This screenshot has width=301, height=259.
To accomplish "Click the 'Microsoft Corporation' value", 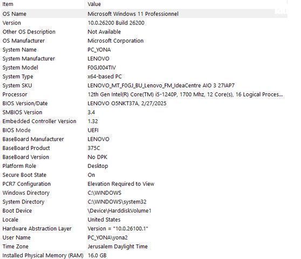I will click(115, 40).
